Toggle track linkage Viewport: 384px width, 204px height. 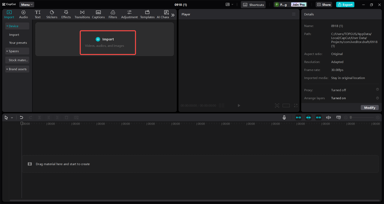(318, 118)
